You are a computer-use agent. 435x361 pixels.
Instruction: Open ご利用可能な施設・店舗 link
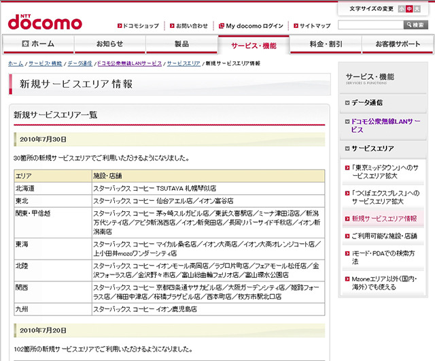(x=384, y=236)
